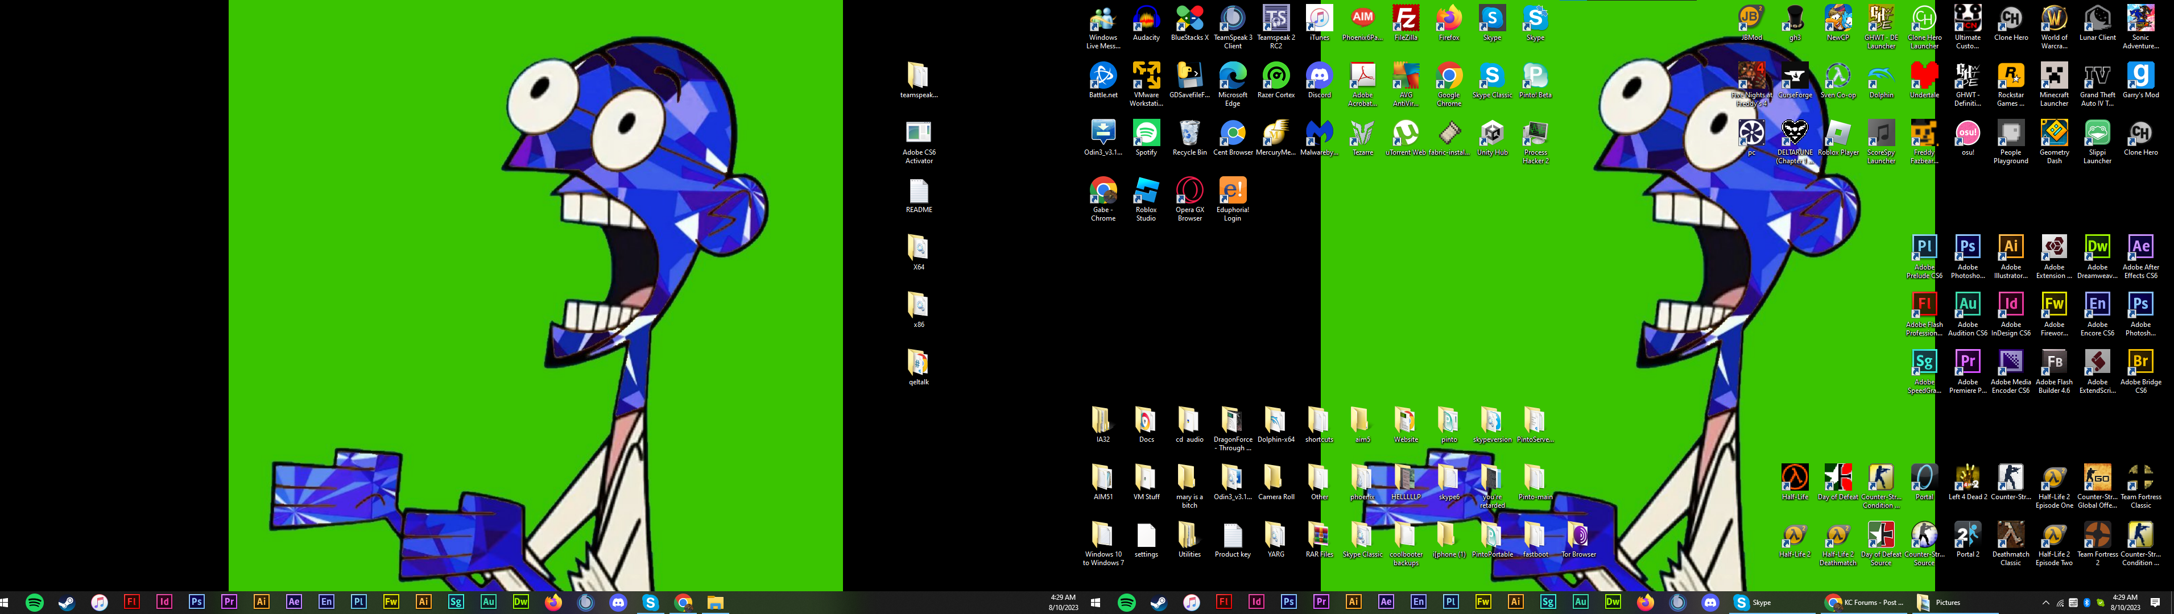Open Cent Browser shortcut
The image size is (2174, 614).
pos(1232,138)
